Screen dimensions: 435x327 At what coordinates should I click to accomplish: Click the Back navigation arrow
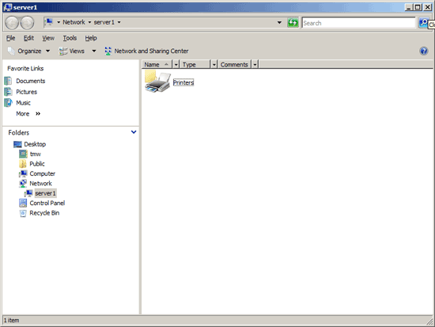click(x=12, y=23)
